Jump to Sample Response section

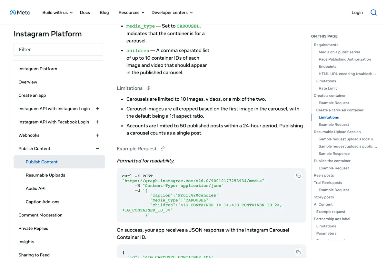point(334,154)
